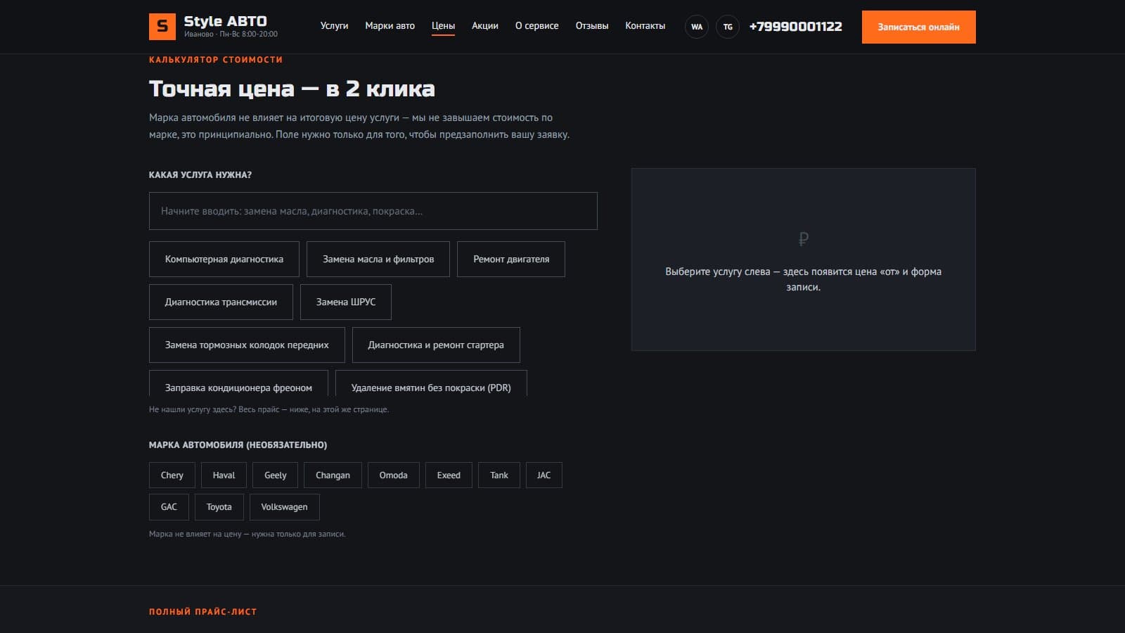Click the orange S logo icon
The image size is (1125, 633).
[162, 27]
